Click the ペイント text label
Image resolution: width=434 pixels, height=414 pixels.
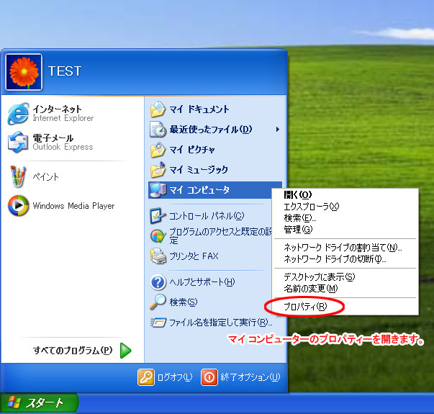click(x=45, y=176)
